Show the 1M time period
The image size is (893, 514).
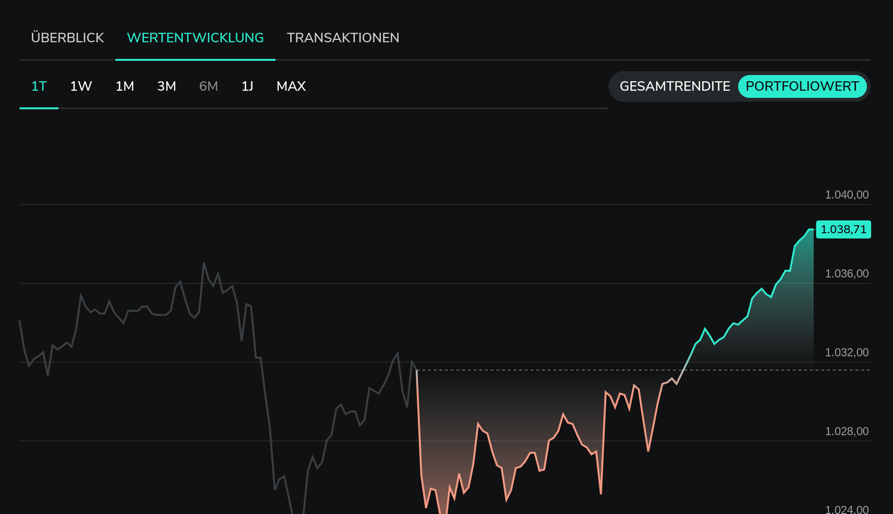click(x=125, y=86)
